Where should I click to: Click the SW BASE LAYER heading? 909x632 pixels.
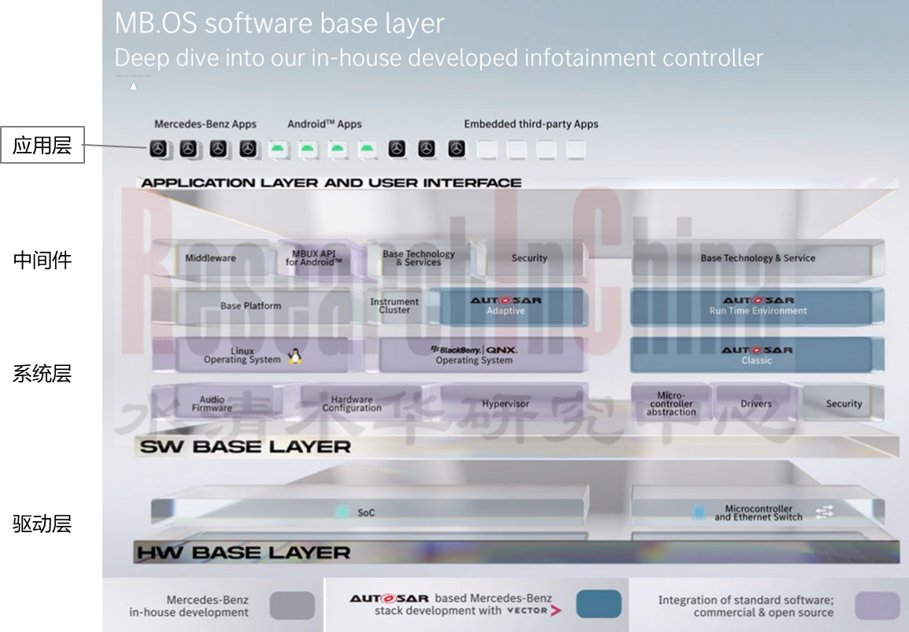tap(246, 447)
